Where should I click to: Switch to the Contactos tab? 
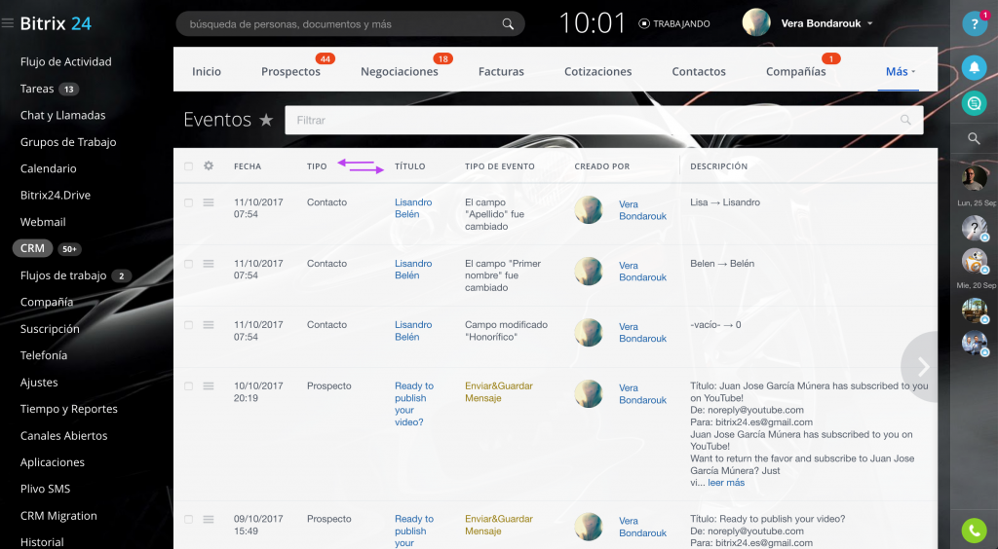[699, 72]
